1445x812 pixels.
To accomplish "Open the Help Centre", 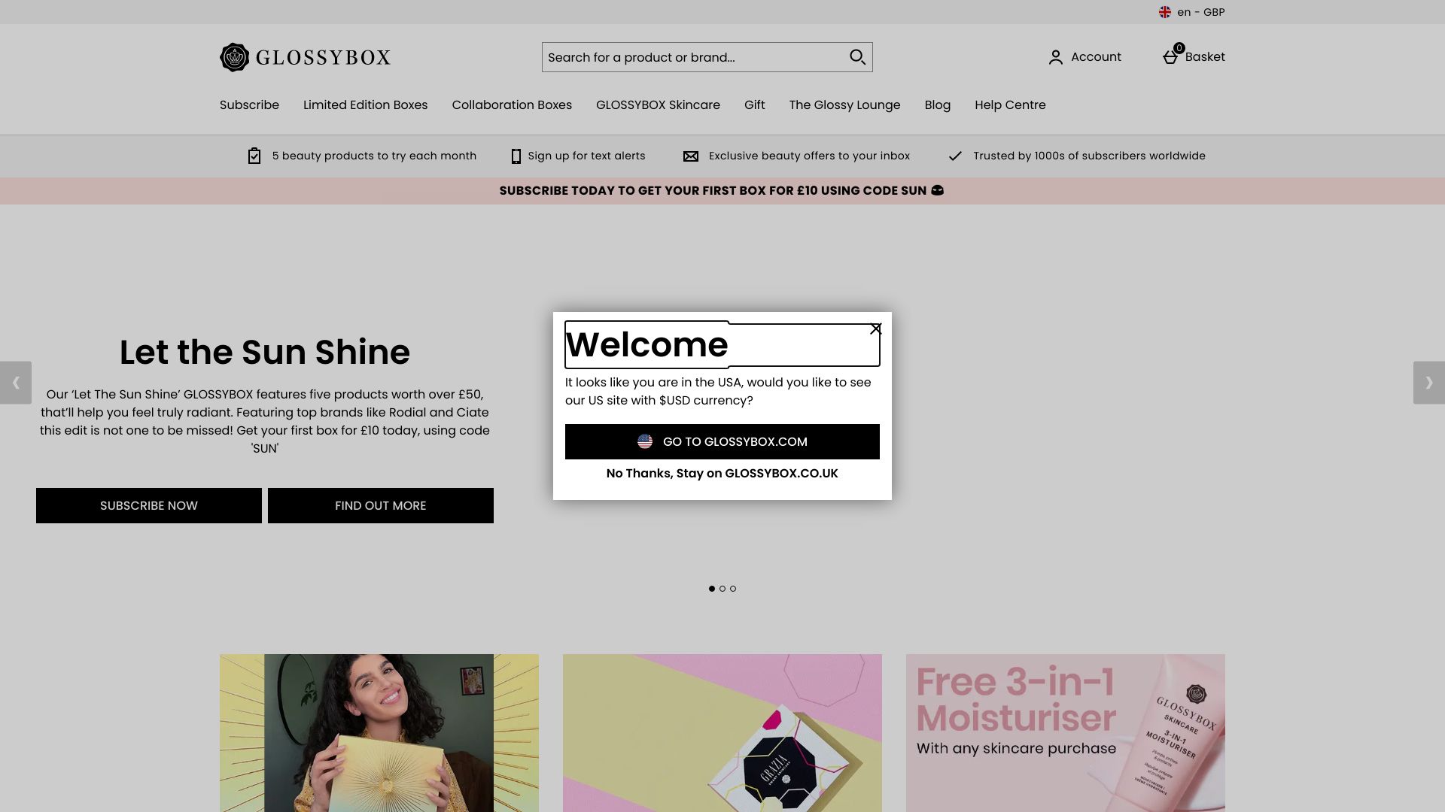I will pos(1010,105).
